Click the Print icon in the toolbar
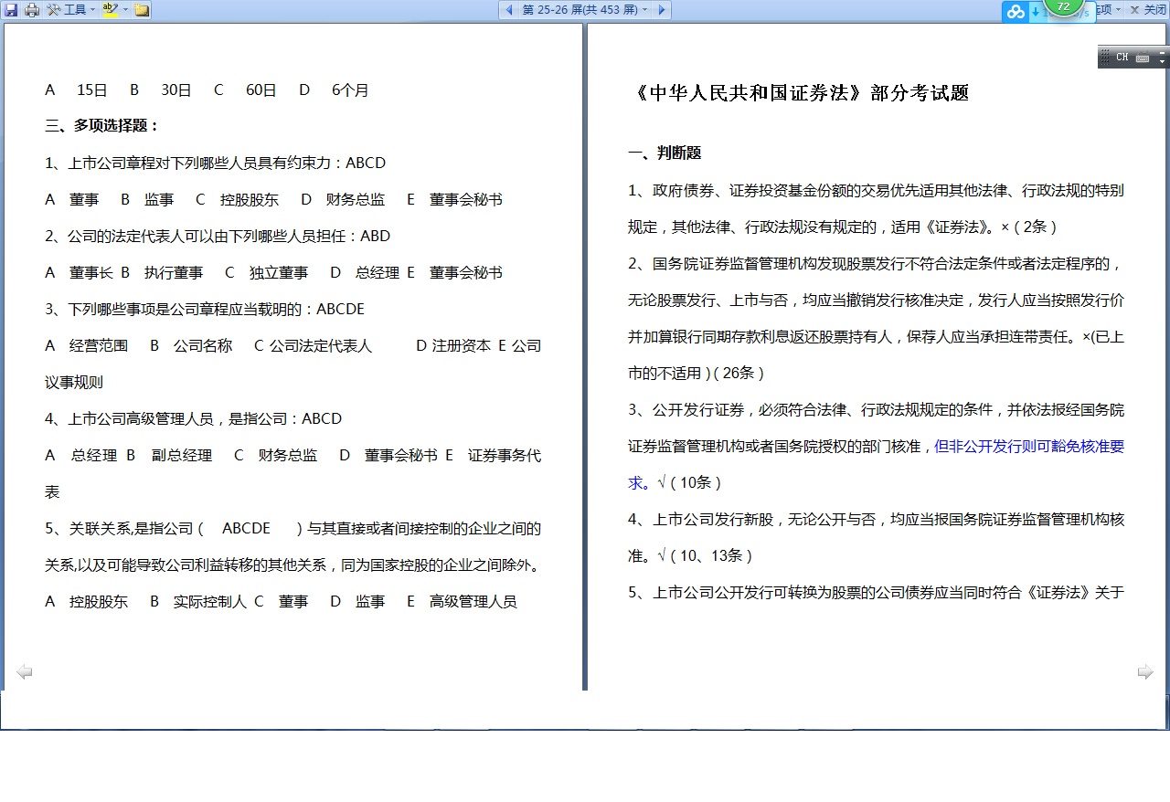The height and width of the screenshot is (802, 1170). click(32, 10)
